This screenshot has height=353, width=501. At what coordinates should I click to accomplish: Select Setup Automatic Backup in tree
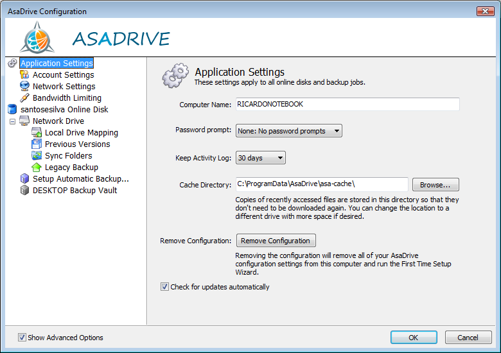point(80,178)
